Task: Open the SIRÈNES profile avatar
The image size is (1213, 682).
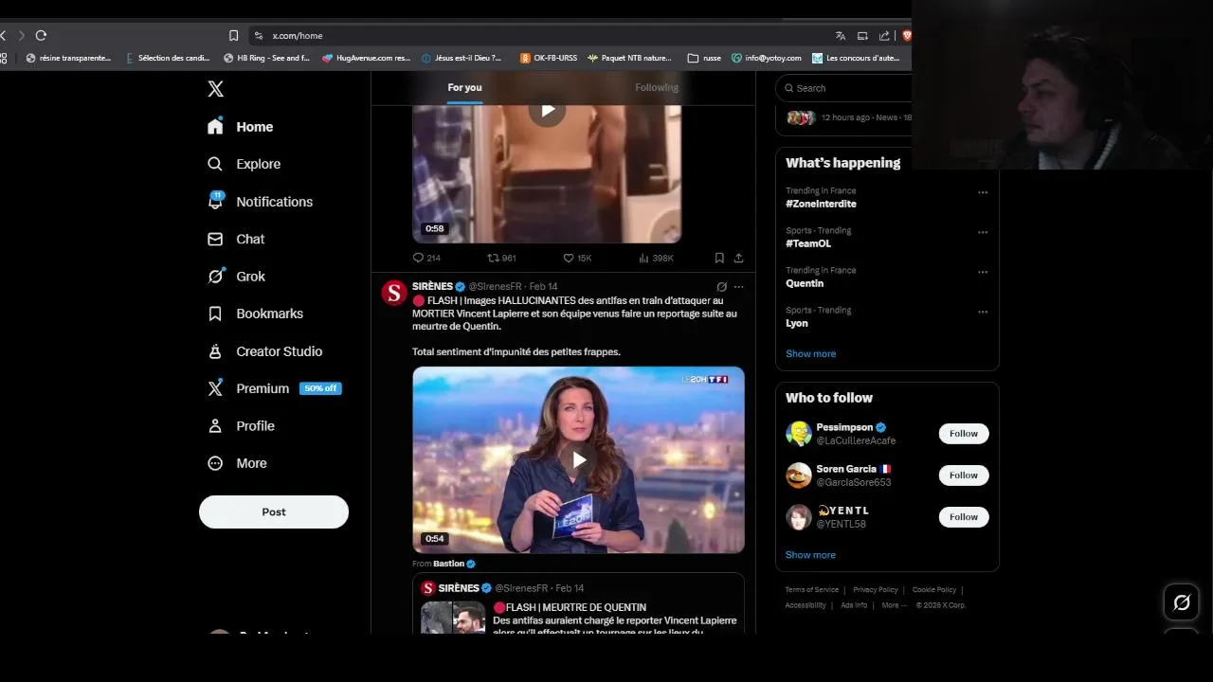Action: pos(394,293)
